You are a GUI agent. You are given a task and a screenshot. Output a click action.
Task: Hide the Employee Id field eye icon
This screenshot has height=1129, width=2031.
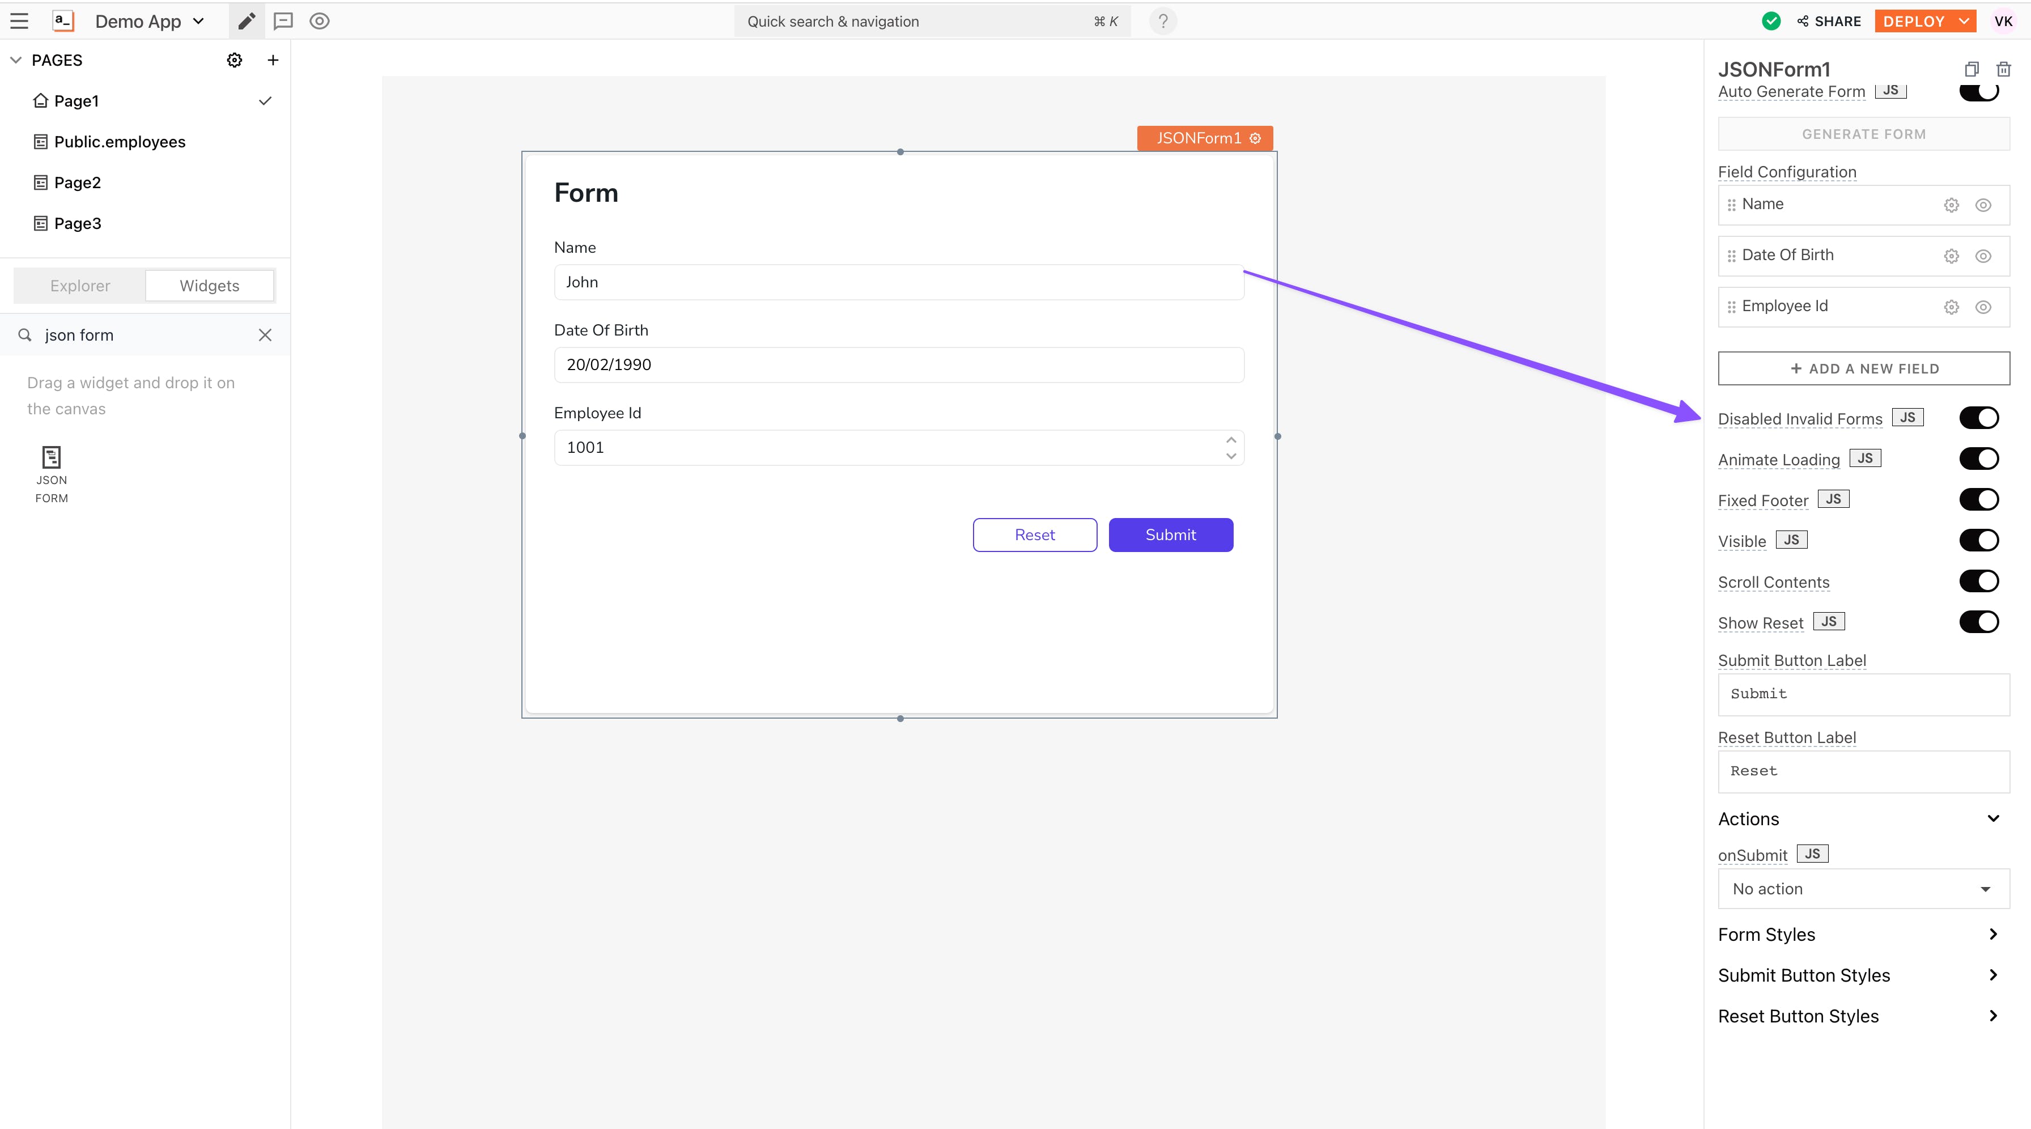tap(1983, 308)
